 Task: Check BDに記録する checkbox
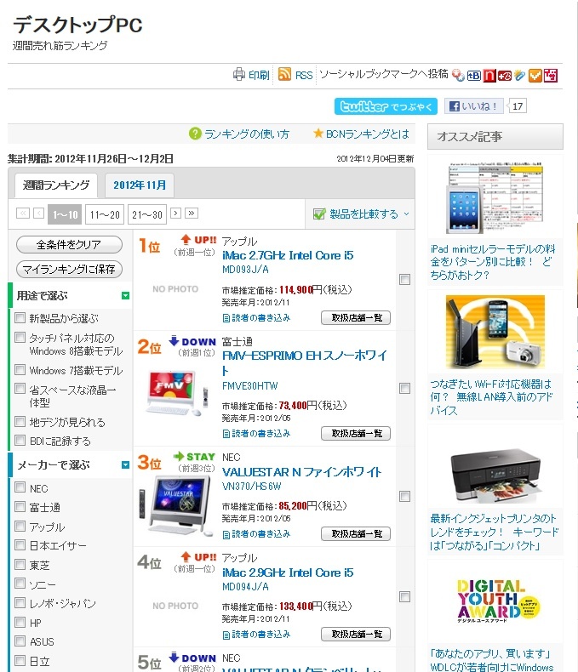pos(20,440)
